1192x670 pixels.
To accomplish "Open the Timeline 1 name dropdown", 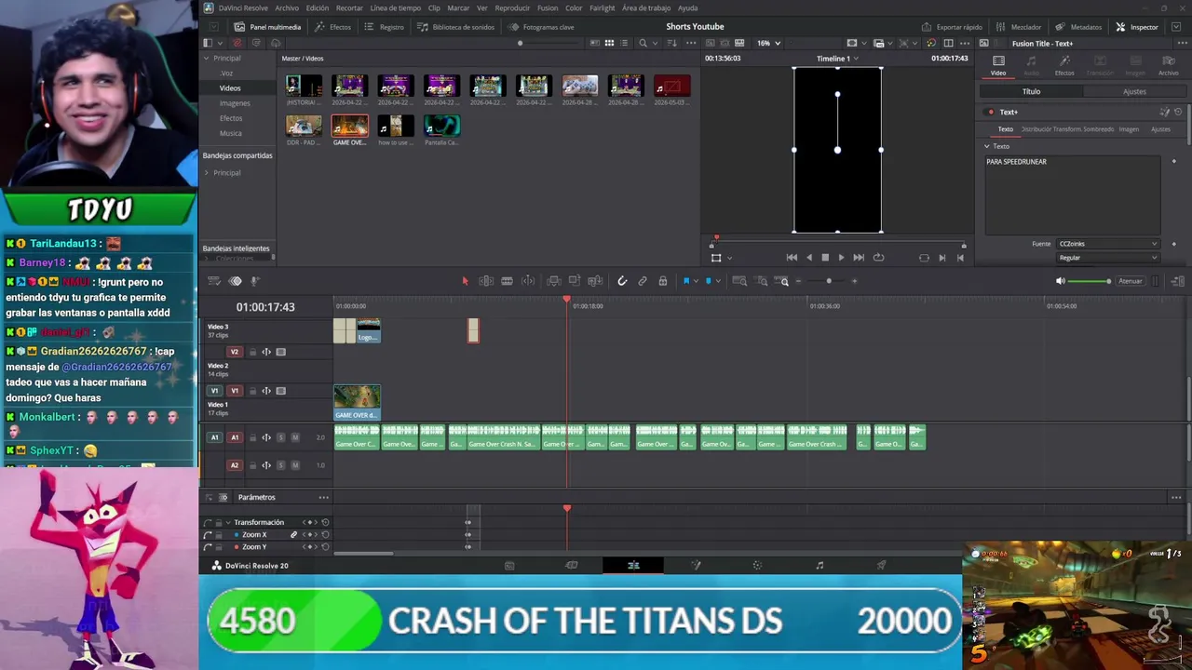I will (836, 59).
